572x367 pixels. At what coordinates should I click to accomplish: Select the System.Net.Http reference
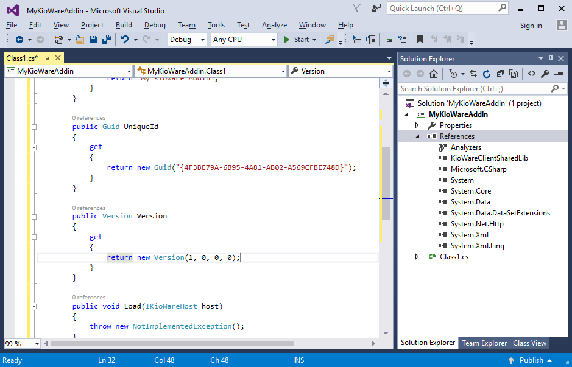click(477, 224)
